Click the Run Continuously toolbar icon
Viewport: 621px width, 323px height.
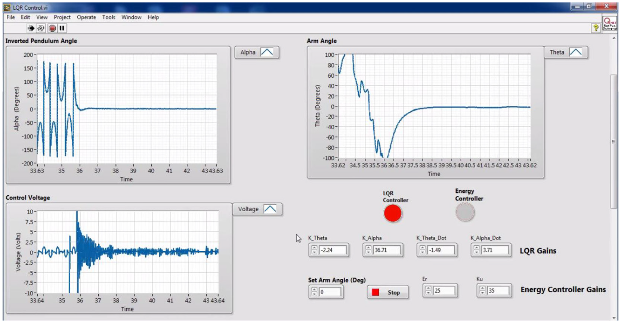click(x=41, y=28)
